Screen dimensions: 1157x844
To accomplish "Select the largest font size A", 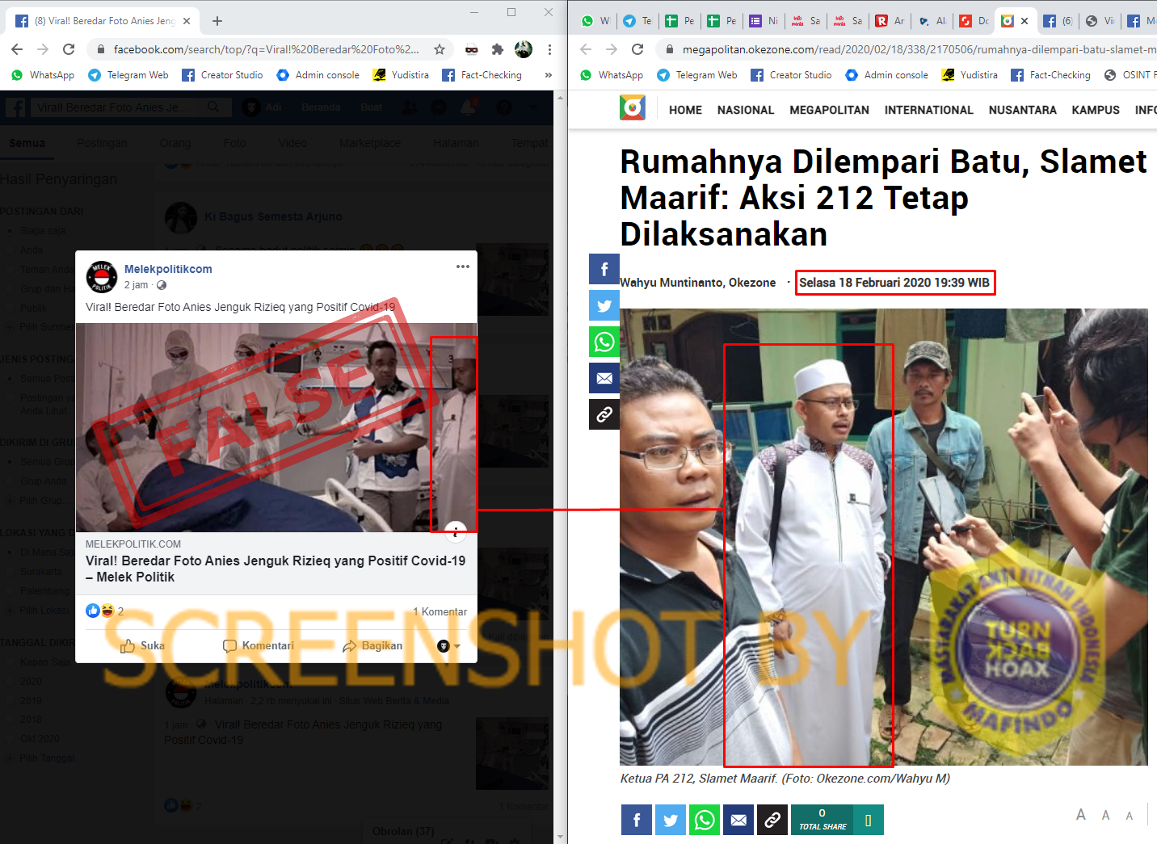I will coord(1081,815).
